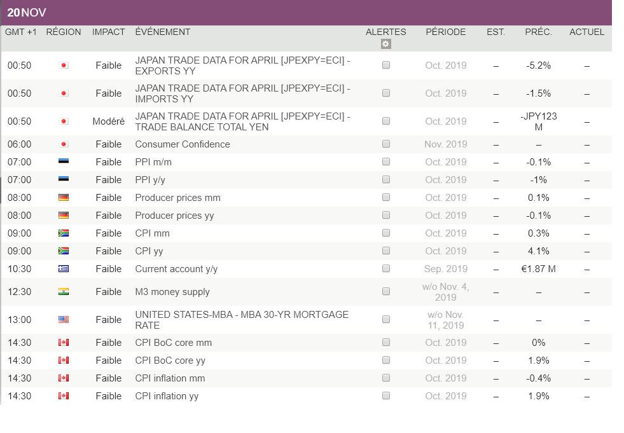Click German flag beside Producer prices mm
The height and width of the screenshot is (433, 624).
click(x=64, y=198)
